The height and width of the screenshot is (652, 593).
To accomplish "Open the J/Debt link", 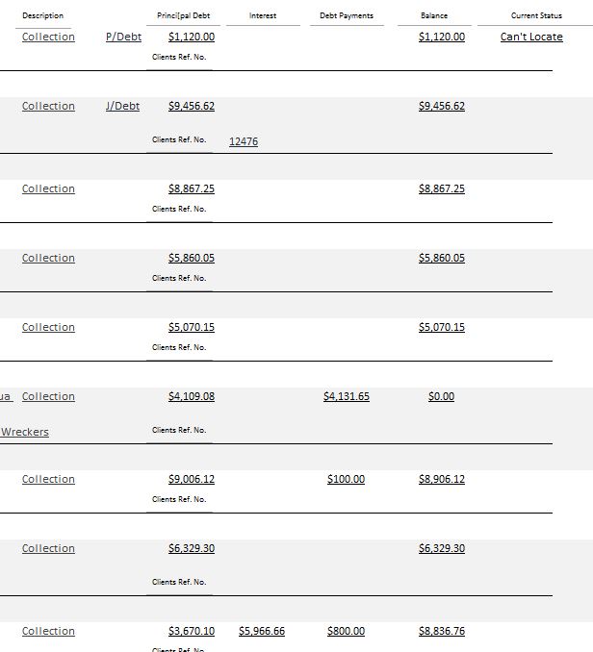I will point(122,106).
